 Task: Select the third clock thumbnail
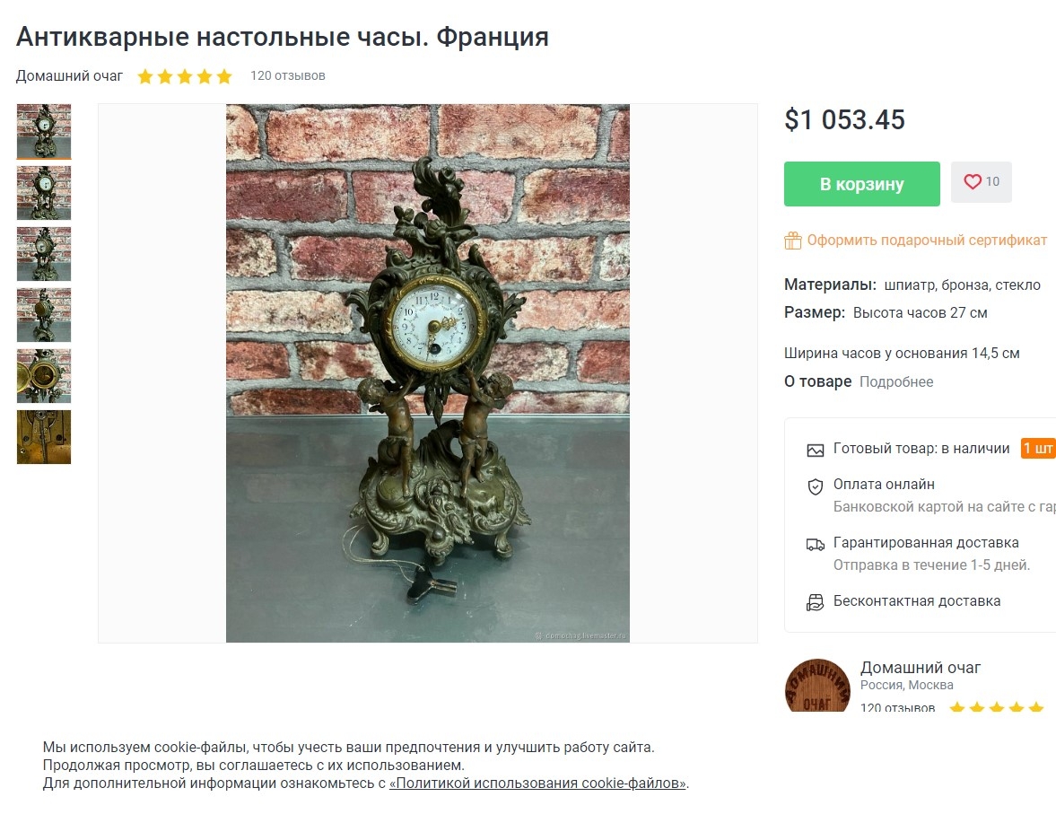(x=44, y=254)
